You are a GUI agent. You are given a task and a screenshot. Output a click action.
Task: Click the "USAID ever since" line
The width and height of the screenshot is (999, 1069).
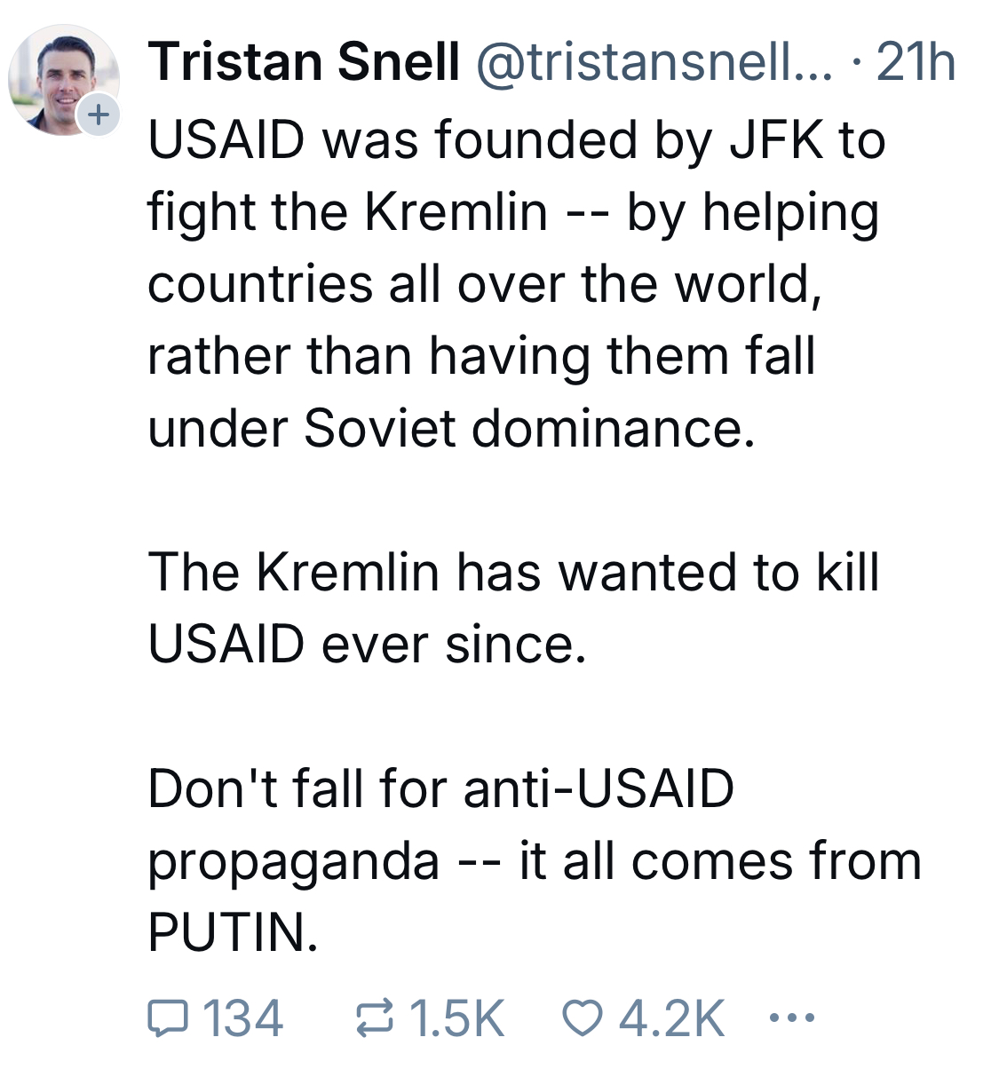(x=367, y=644)
